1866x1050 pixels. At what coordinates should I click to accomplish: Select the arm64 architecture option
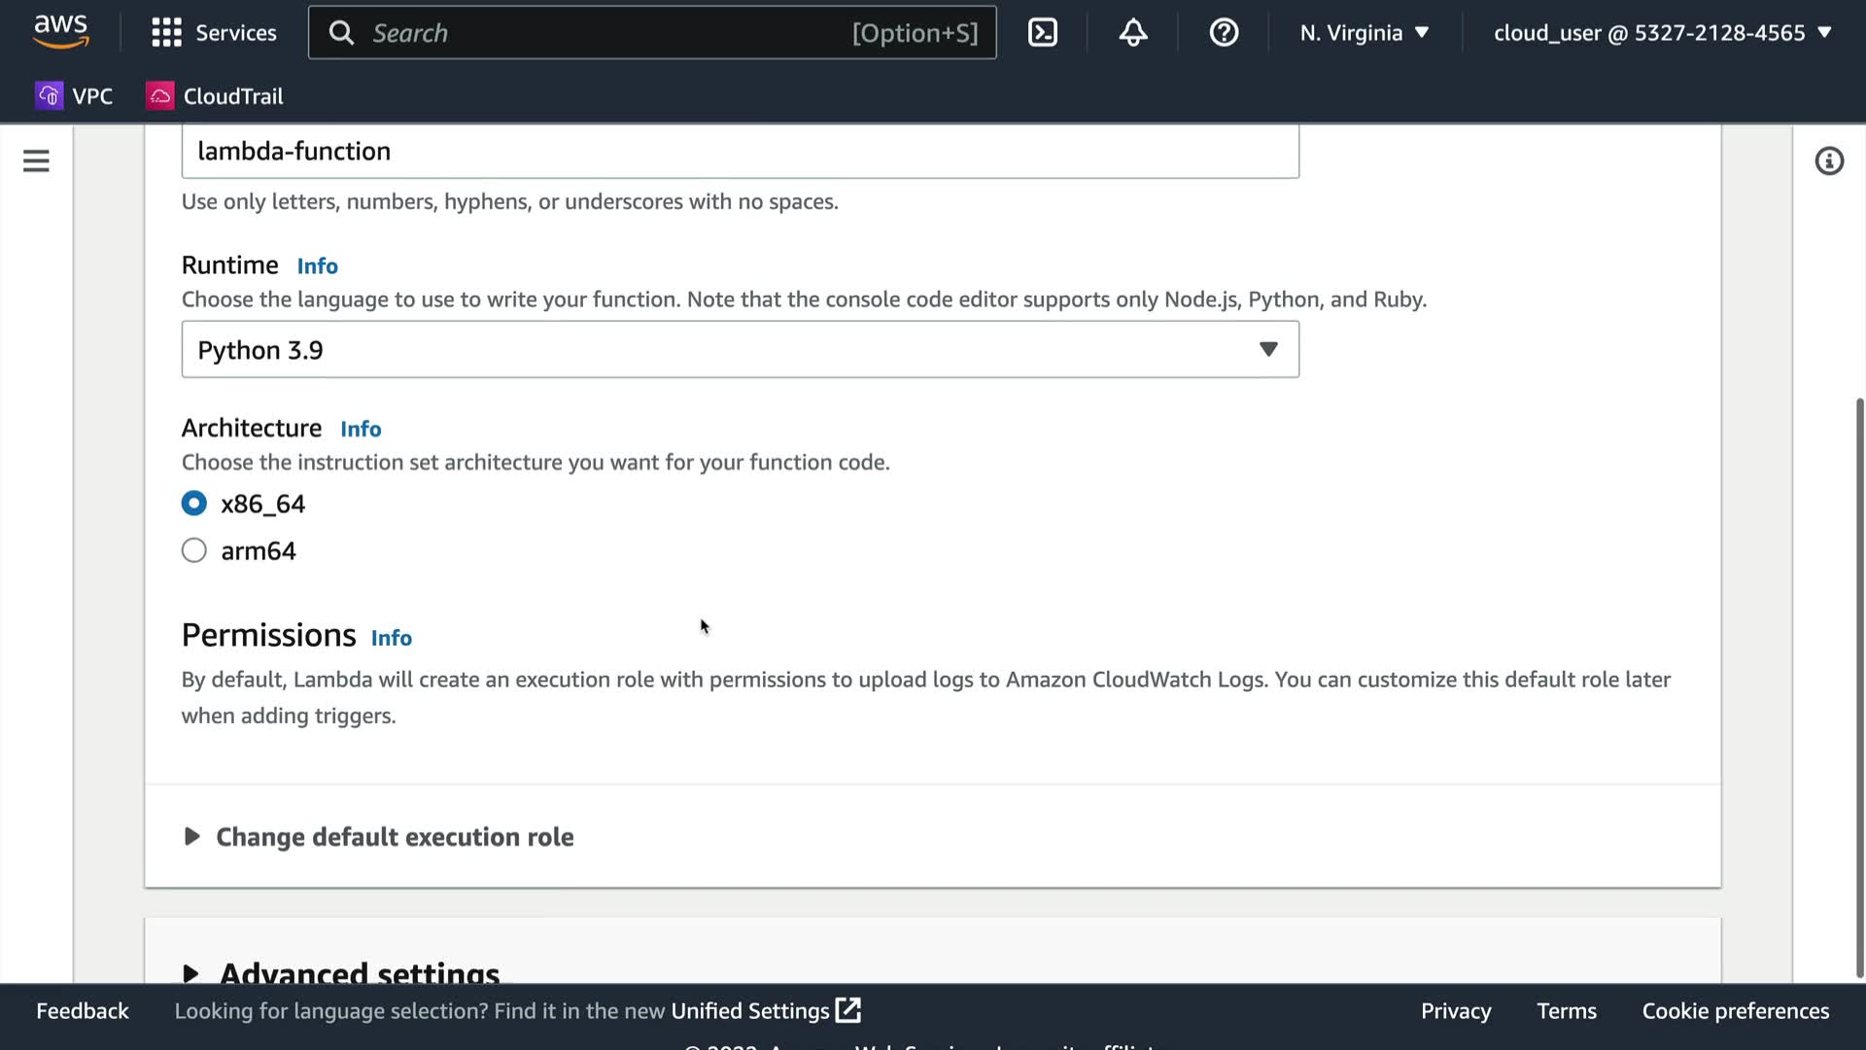[x=194, y=550]
